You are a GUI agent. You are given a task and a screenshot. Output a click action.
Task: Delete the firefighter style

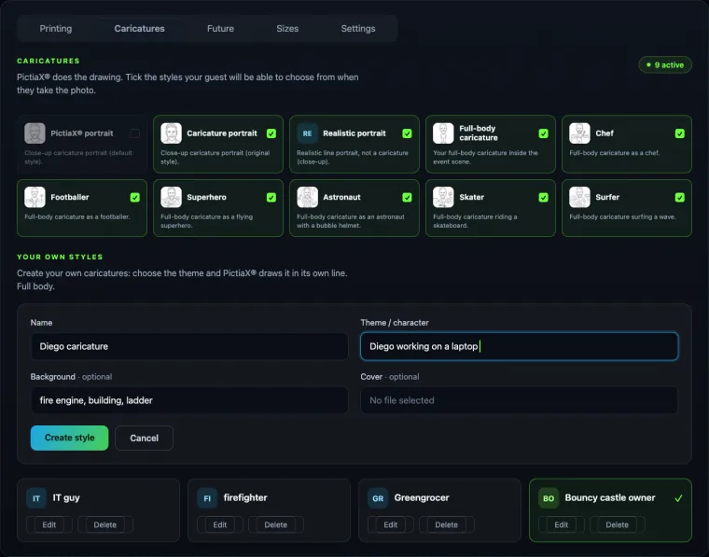tap(276, 524)
